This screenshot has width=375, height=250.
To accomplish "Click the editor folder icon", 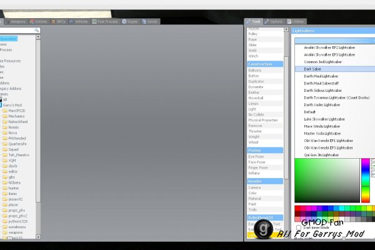I will tap(5, 171).
